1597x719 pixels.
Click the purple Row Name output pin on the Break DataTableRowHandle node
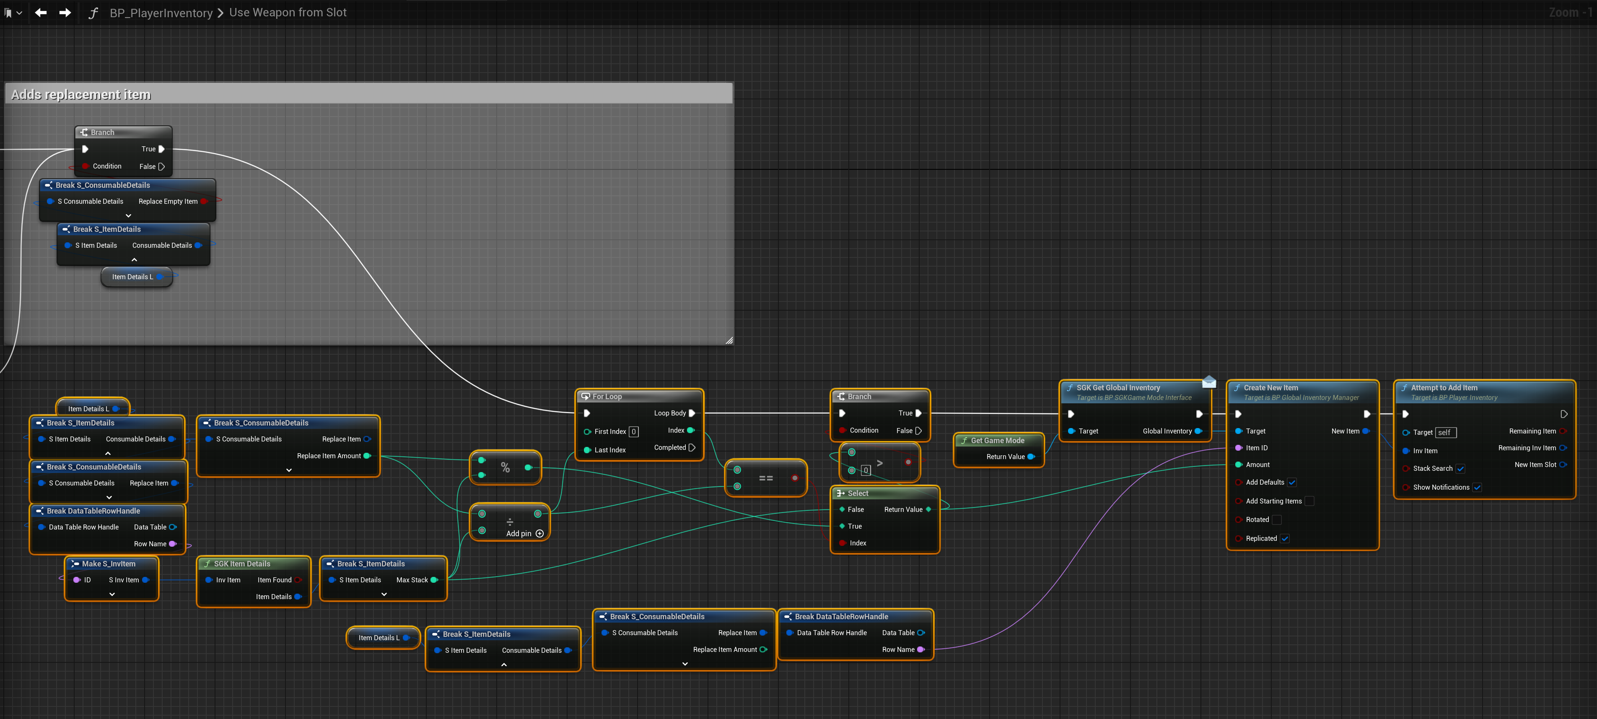(920, 649)
